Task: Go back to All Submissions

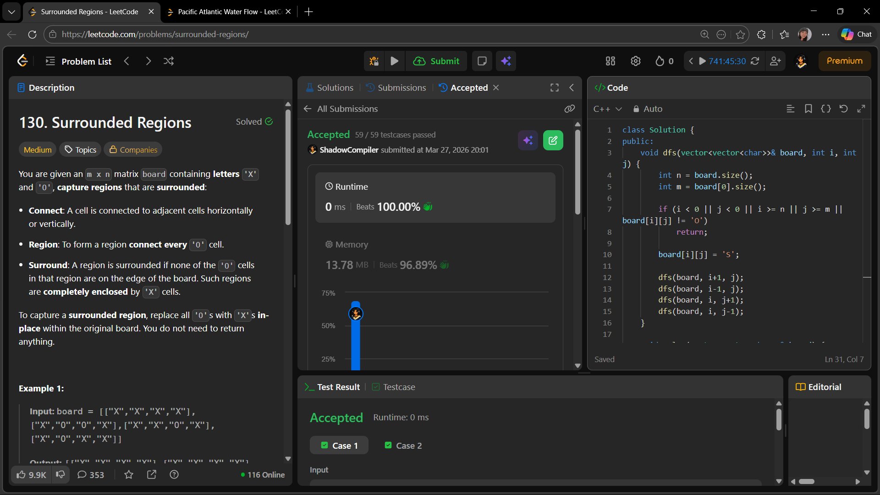Action: 341,109
